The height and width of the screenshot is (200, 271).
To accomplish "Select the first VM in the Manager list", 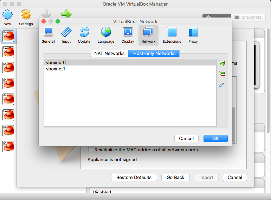I will pyautogui.click(x=8, y=36).
